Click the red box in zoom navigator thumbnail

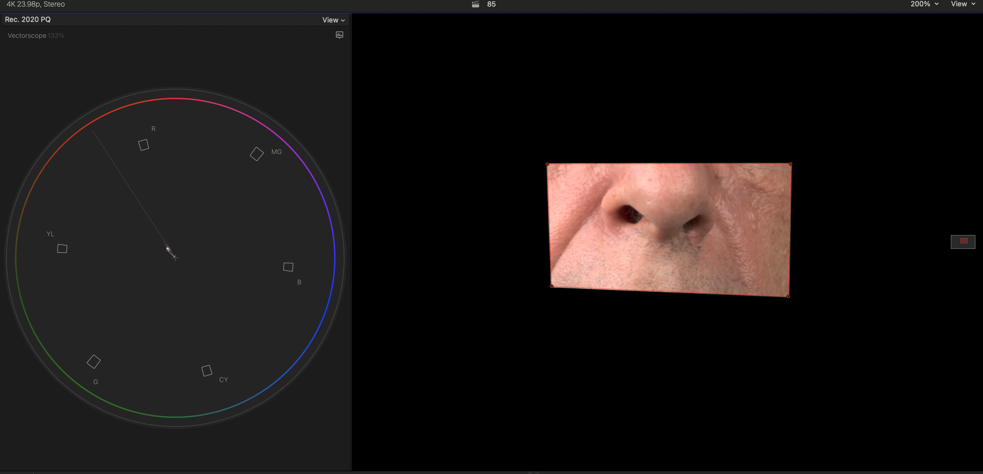[964, 241]
